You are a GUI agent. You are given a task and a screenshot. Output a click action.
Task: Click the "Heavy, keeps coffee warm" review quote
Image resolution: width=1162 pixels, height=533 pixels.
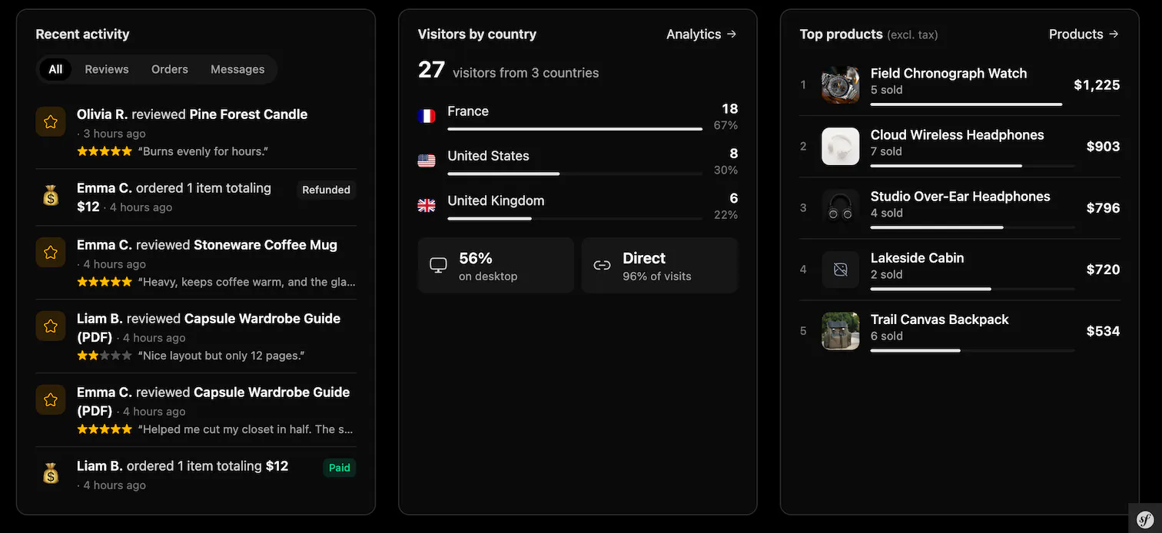(247, 282)
